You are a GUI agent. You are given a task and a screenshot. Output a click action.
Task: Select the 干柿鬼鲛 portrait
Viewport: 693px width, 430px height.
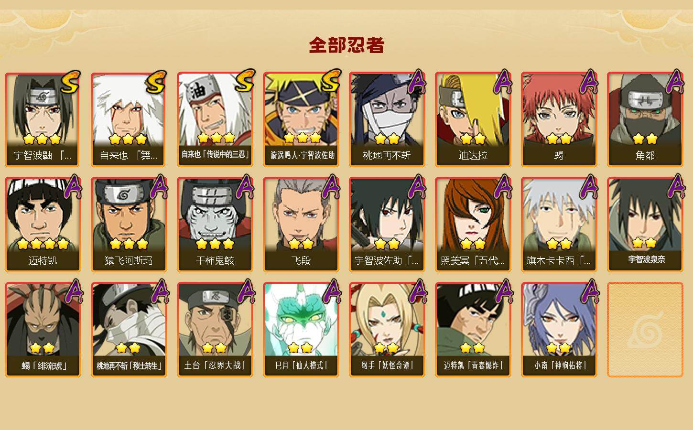click(215, 225)
